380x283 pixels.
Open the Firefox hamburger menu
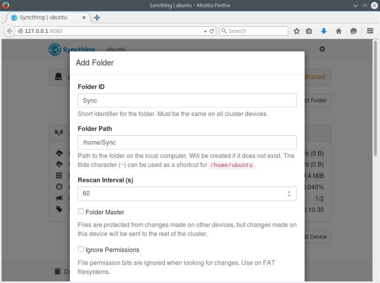coord(370,31)
